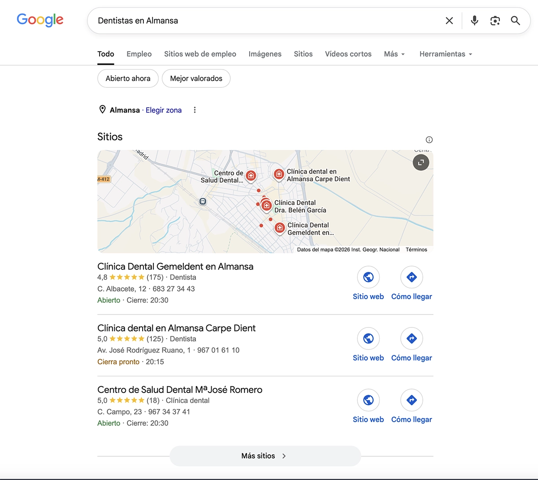538x480 pixels.
Task: Open the three-dot menu beside Almansa location
Action: (x=195, y=110)
